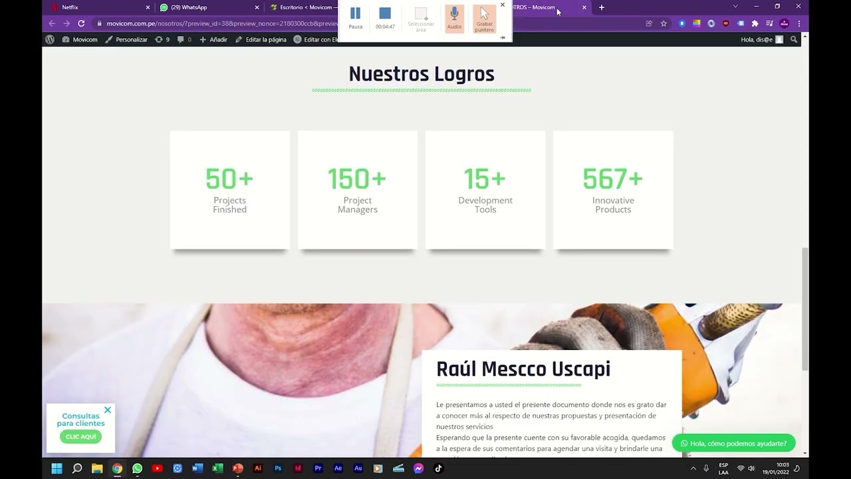The width and height of the screenshot is (851, 479).
Task: Click the CLIC AQUÍ button
Action: pyautogui.click(x=80, y=436)
